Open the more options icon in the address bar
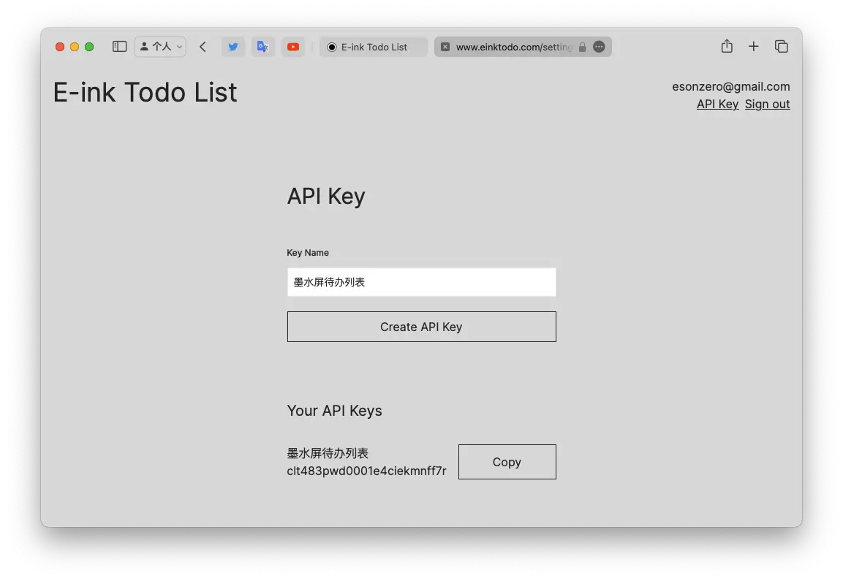843x581 pixels. tap(599, 47)
